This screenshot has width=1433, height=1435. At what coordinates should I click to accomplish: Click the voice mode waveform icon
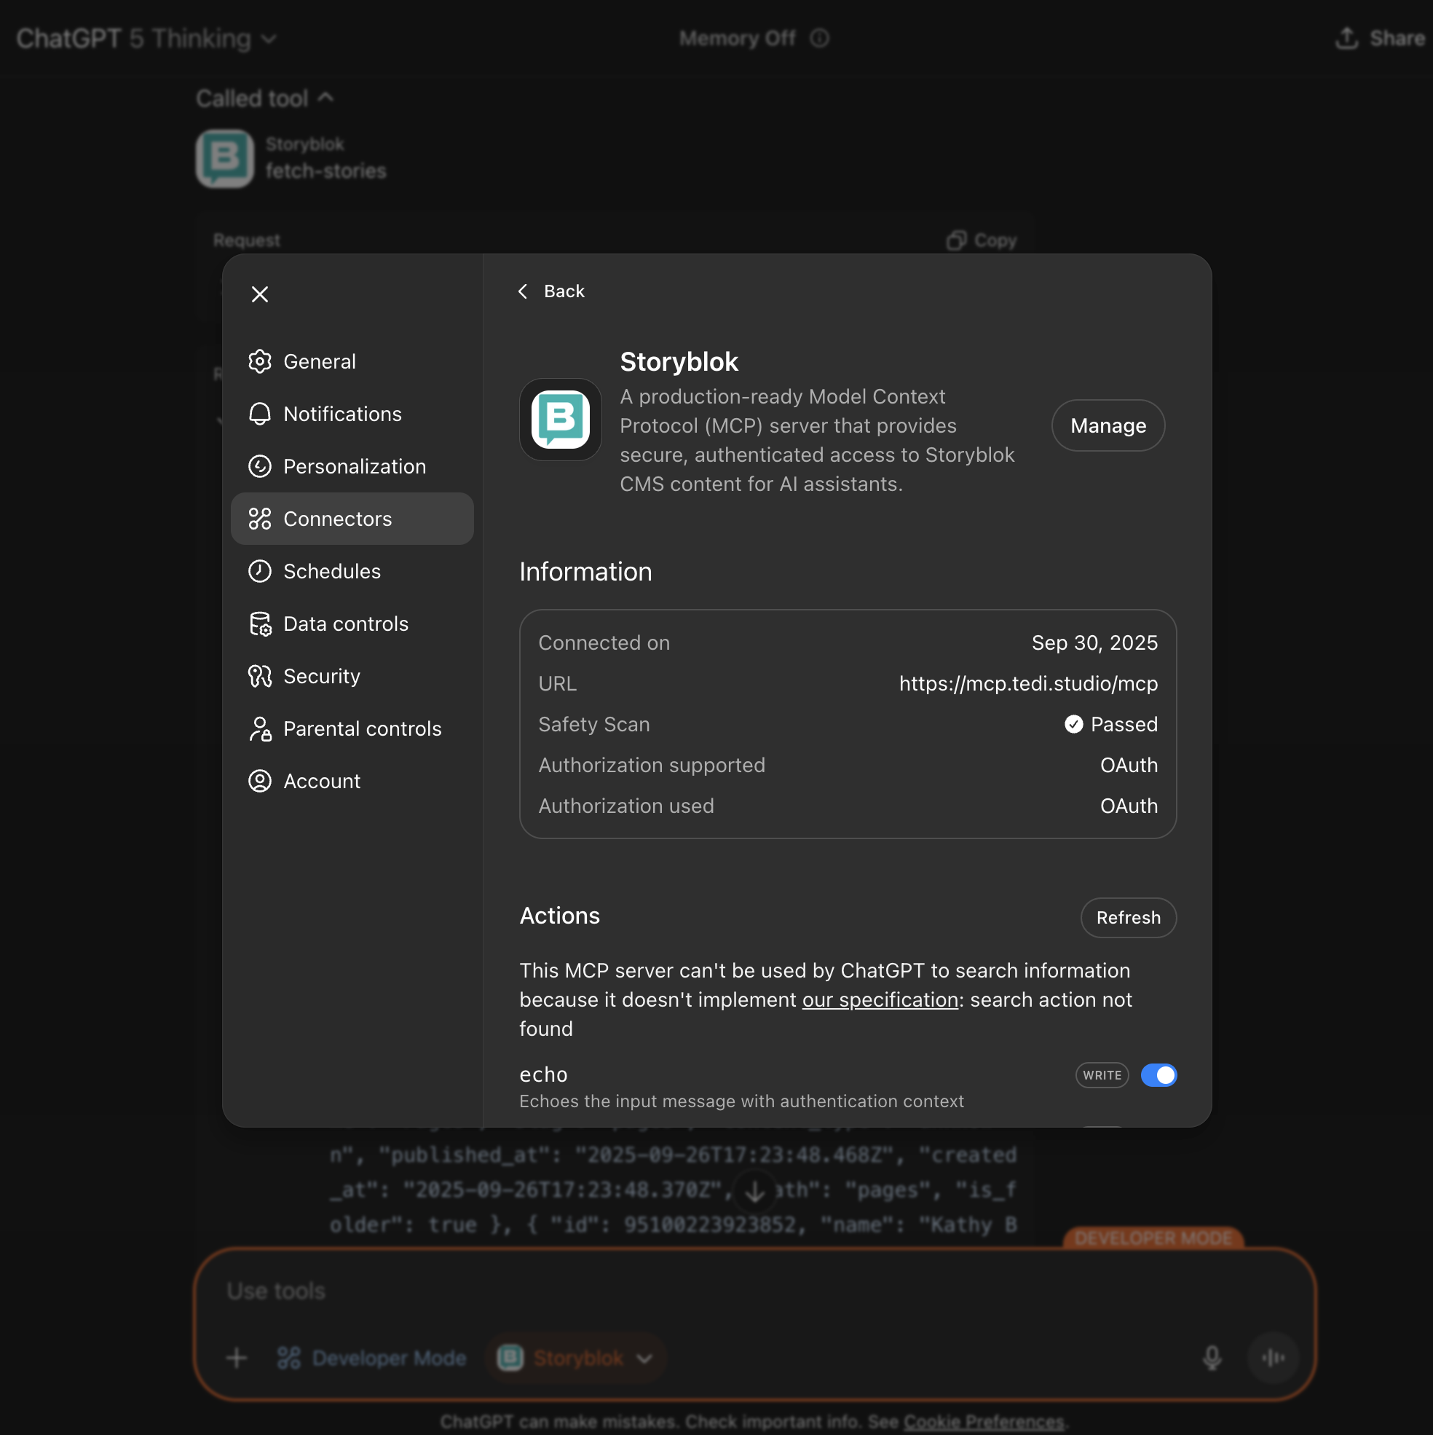tap(1272, 1357)
